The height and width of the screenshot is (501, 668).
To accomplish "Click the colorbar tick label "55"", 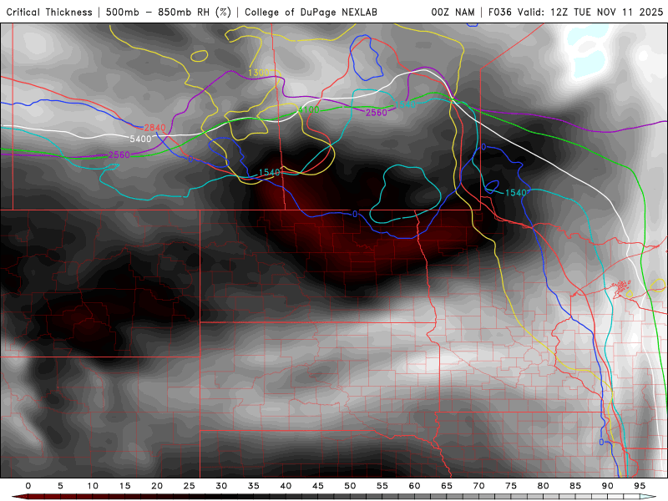I will (382, 486).
